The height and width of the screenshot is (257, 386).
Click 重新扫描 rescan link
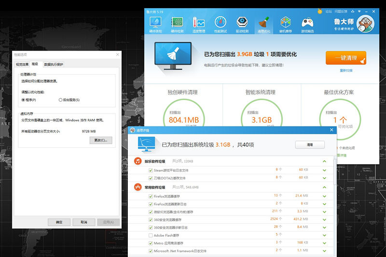pyautogui.click(x=346, y=70)
